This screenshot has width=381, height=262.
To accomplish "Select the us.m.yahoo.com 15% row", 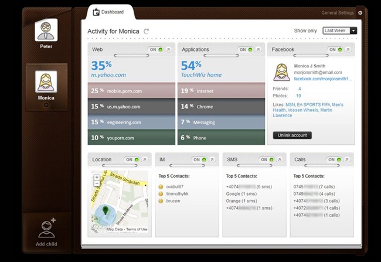I will [131, 107].
